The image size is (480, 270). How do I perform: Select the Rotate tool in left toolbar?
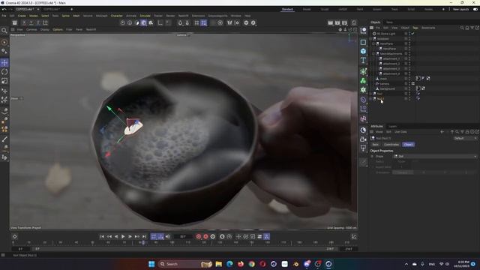coord(4,72)
